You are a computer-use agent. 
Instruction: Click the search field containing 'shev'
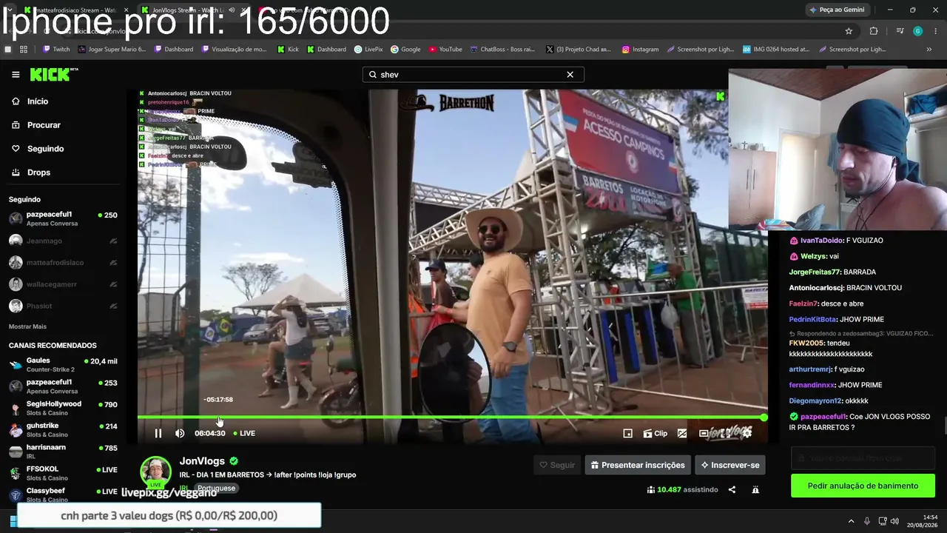click(473, 75)
